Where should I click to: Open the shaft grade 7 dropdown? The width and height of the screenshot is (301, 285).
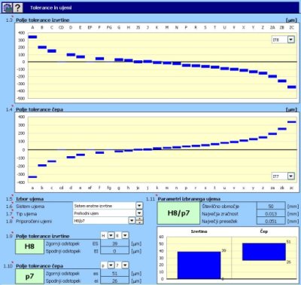click(x=125, y=265)
